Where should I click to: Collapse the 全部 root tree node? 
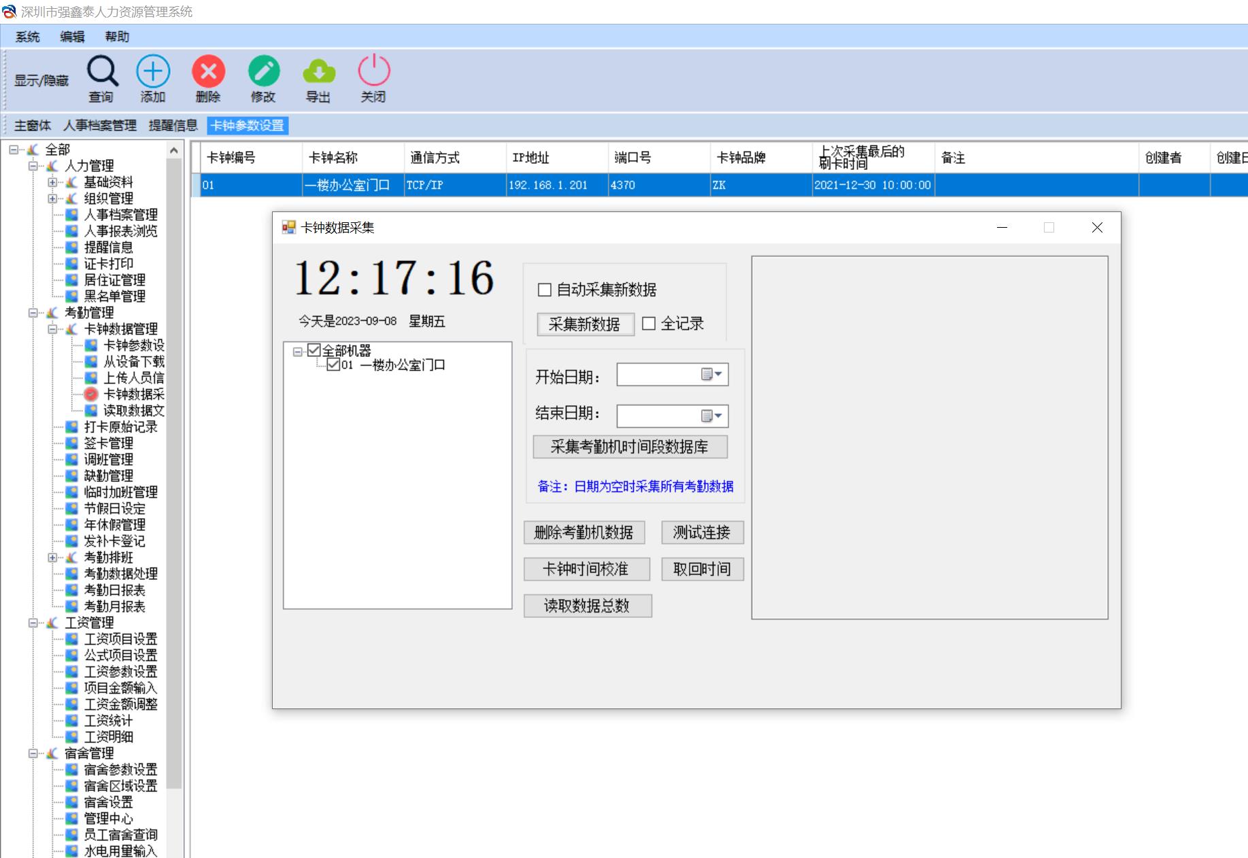click(x=13, y=150)
